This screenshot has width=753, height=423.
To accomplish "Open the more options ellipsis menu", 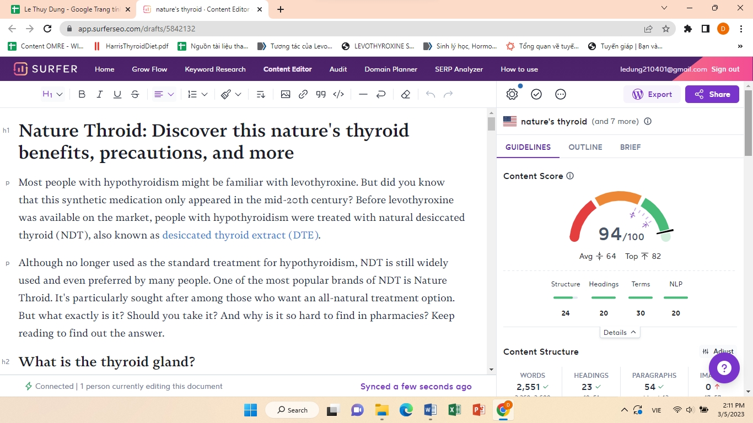I will [x=561, y=94].
